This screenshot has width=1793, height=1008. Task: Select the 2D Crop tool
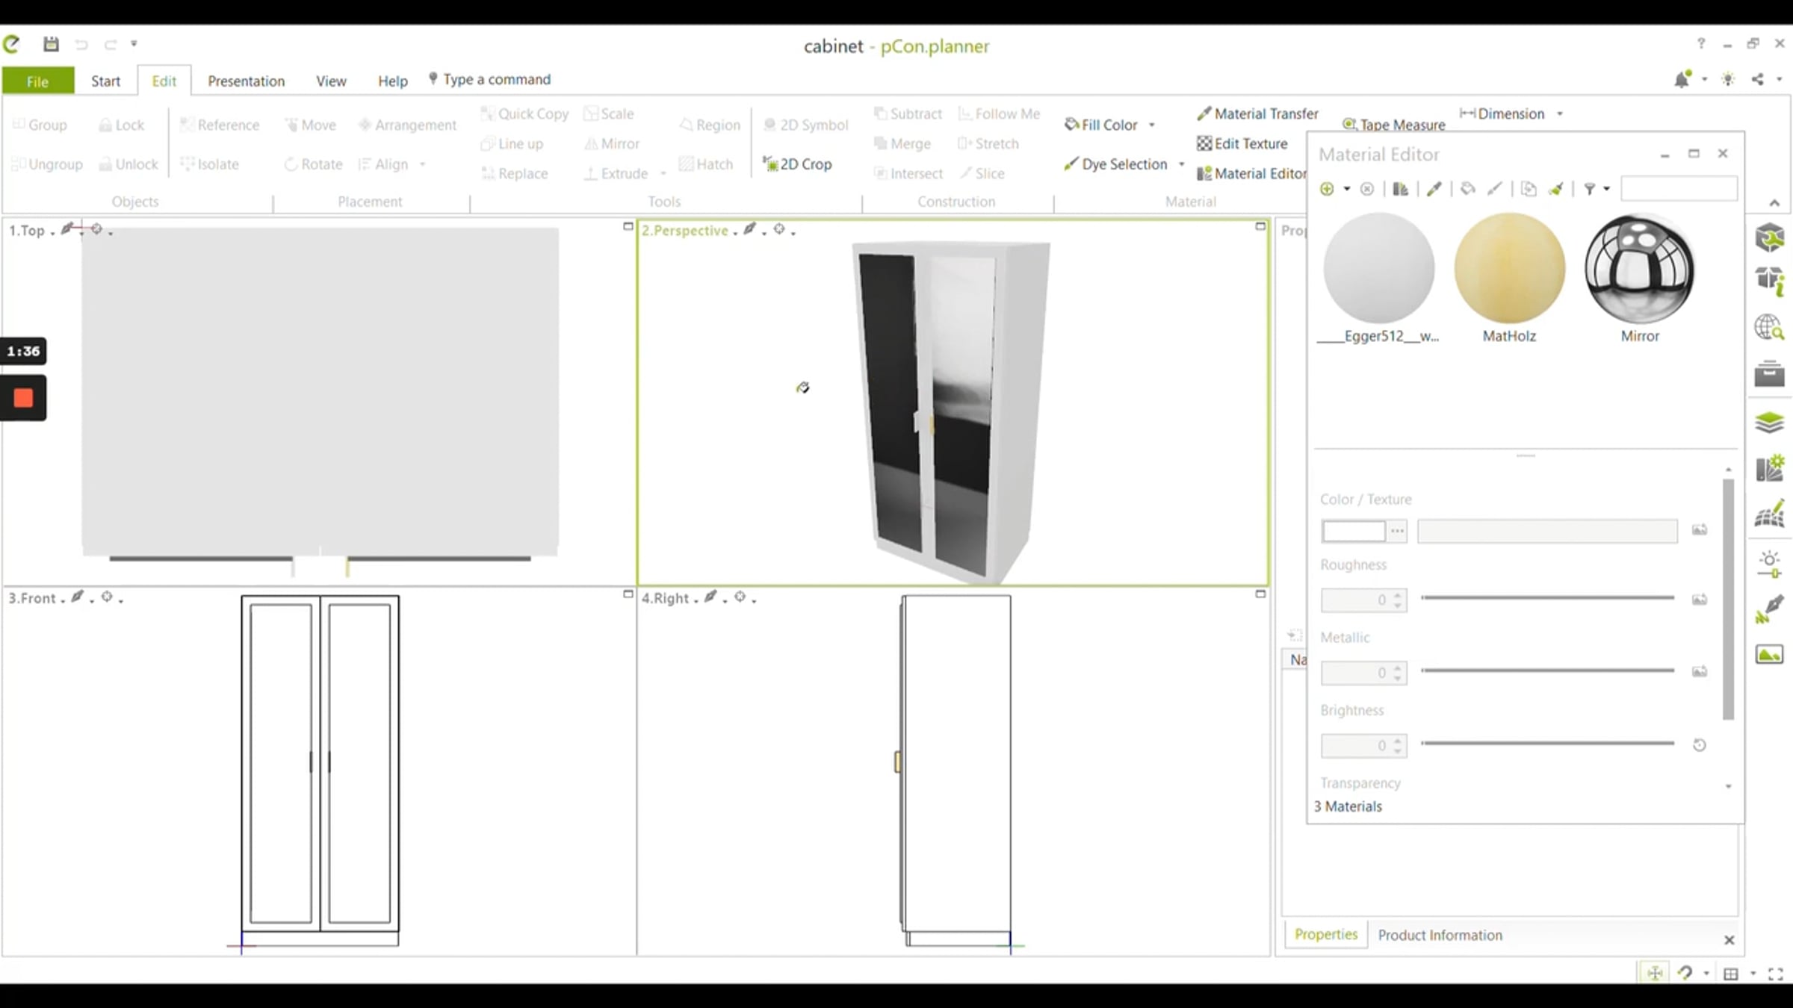click(797, 164)
